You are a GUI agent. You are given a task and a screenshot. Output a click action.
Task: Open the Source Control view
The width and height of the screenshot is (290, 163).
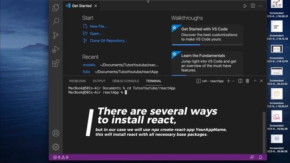56,35
